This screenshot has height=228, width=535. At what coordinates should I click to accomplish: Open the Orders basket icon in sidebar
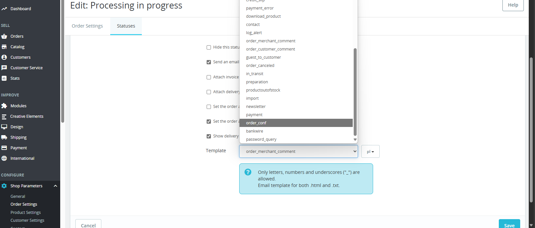pyautogui.click(x=4, y=36)
